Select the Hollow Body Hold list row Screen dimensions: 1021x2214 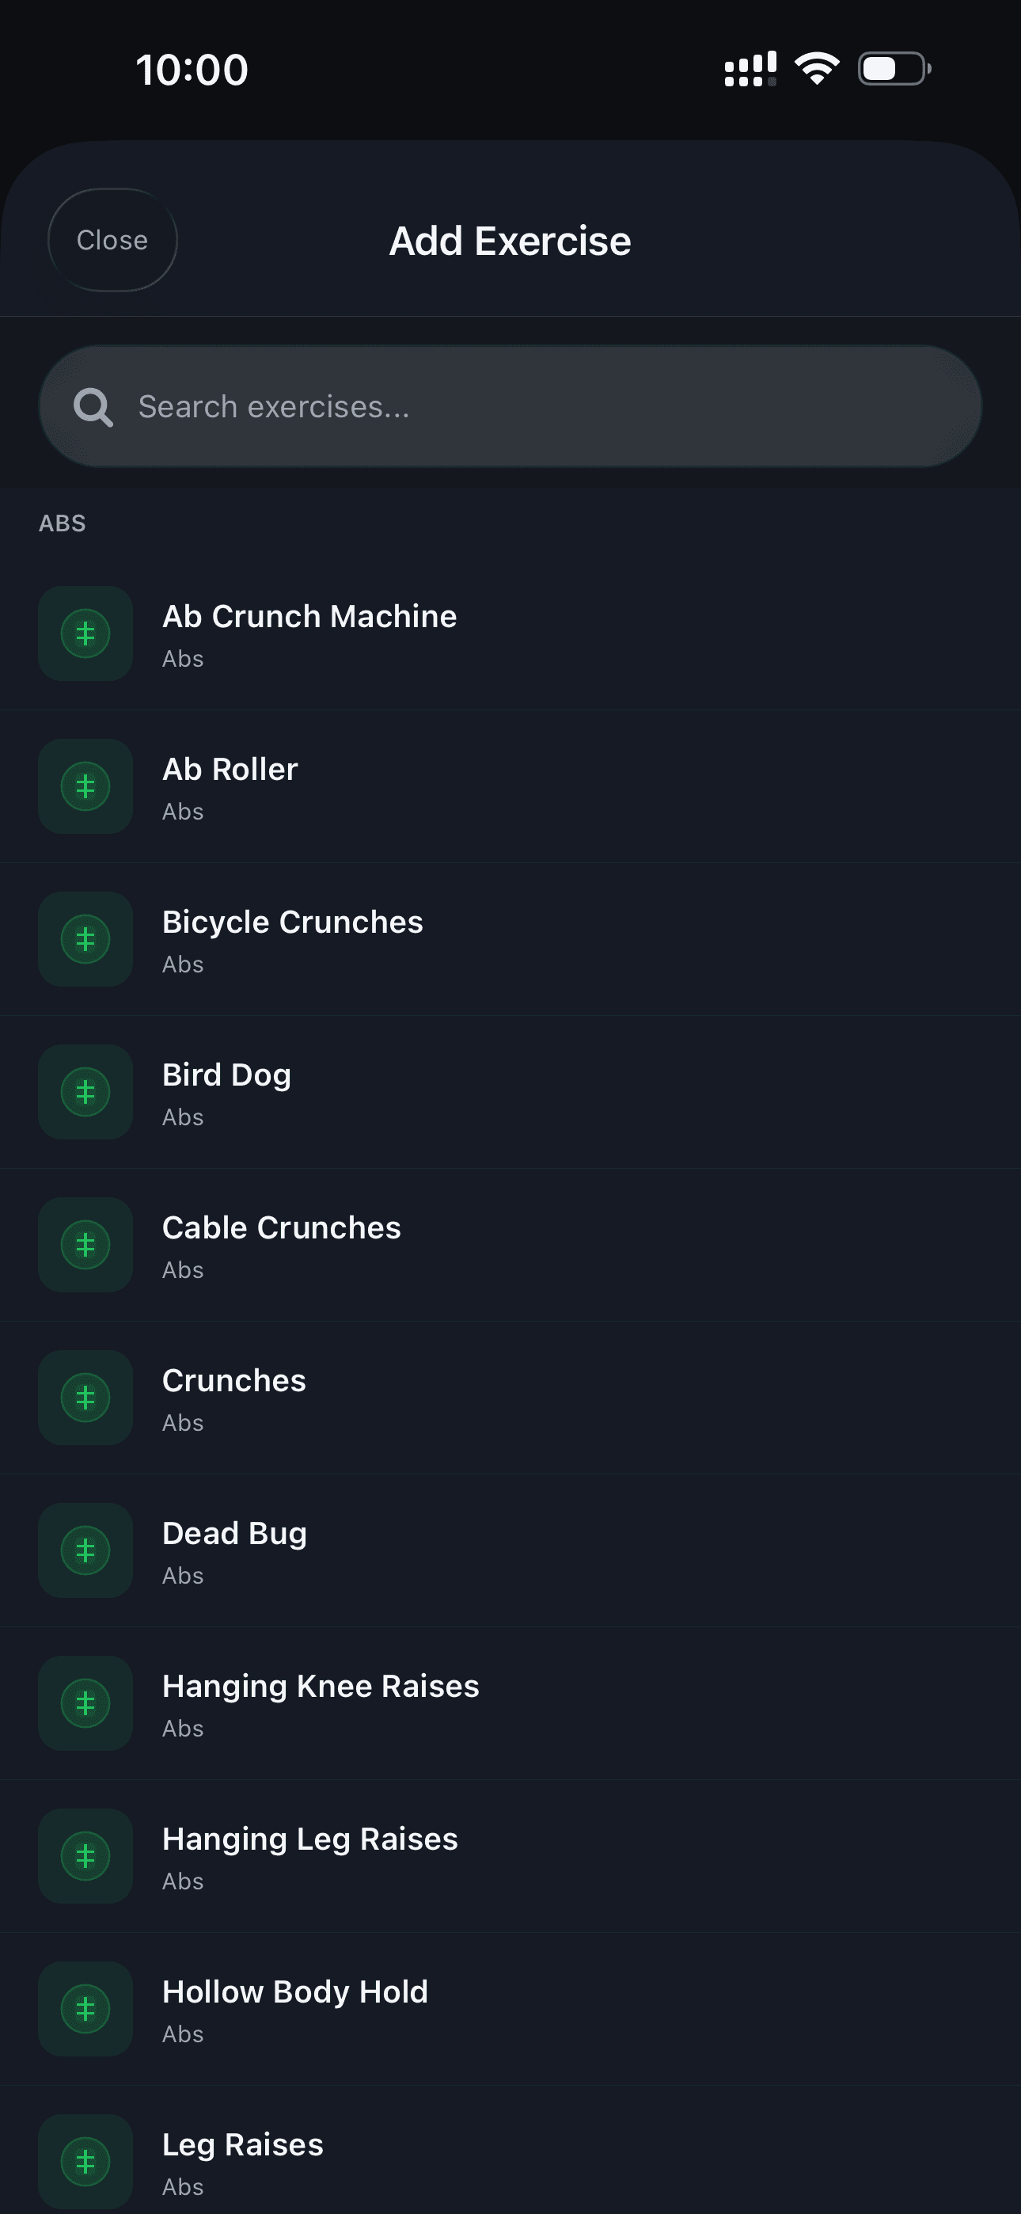(x=511, y=2010)
